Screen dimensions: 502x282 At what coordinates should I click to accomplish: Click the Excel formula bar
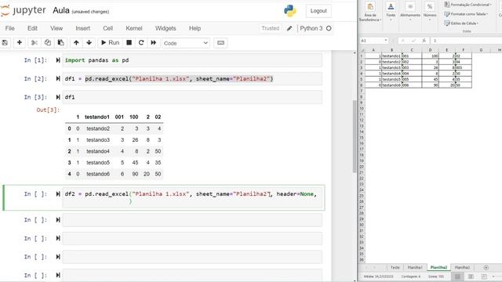(x=467, y=41)
